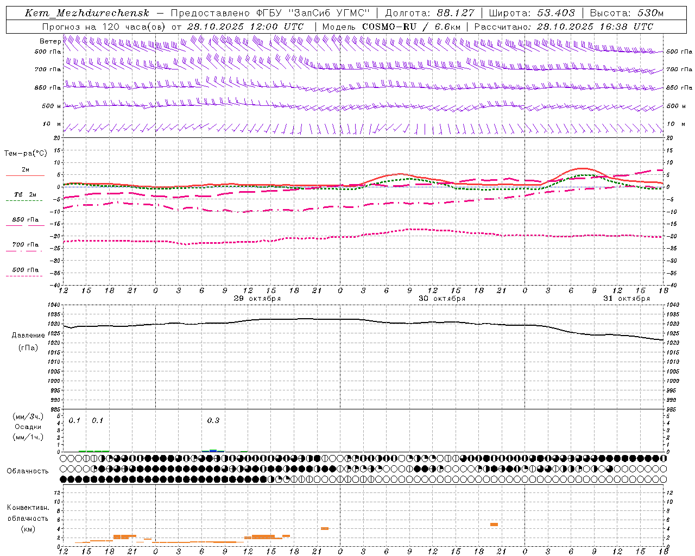Viewport: 695px width, 556px height.
Task: Select the Модель COSMO-RU / 6.6км label
Action: tap(391, 27)
